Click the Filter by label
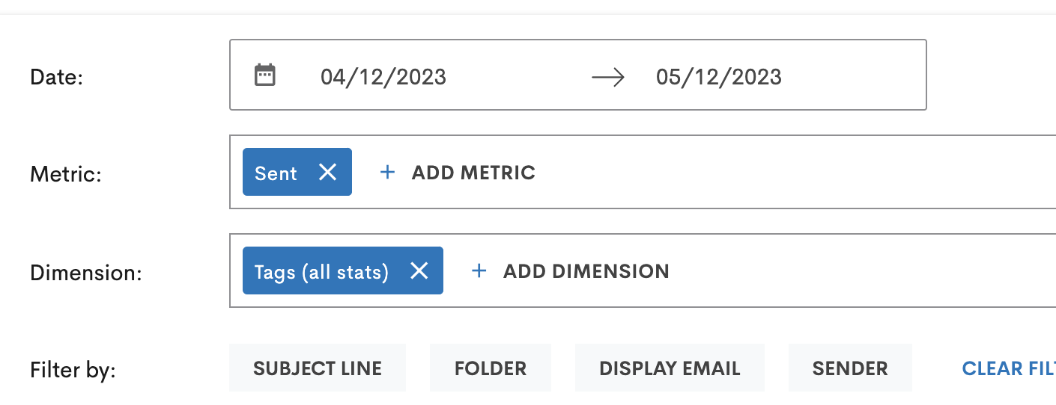 pyautogui.click(x=73, y=370)
